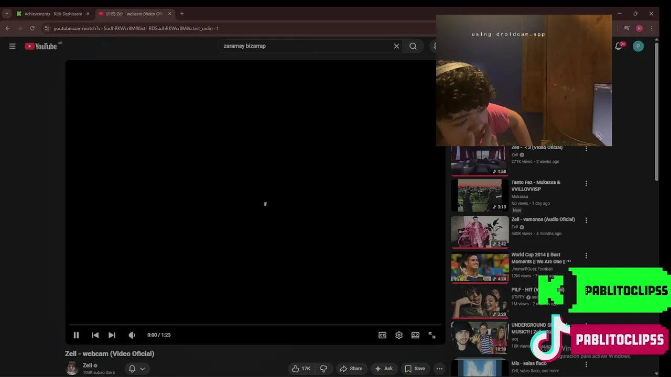Open Tanto Faz - Mukassa video title
Image resolution: width=671 pixels, height=377 pixels.
pyautogui.click(x=536, y=185)
